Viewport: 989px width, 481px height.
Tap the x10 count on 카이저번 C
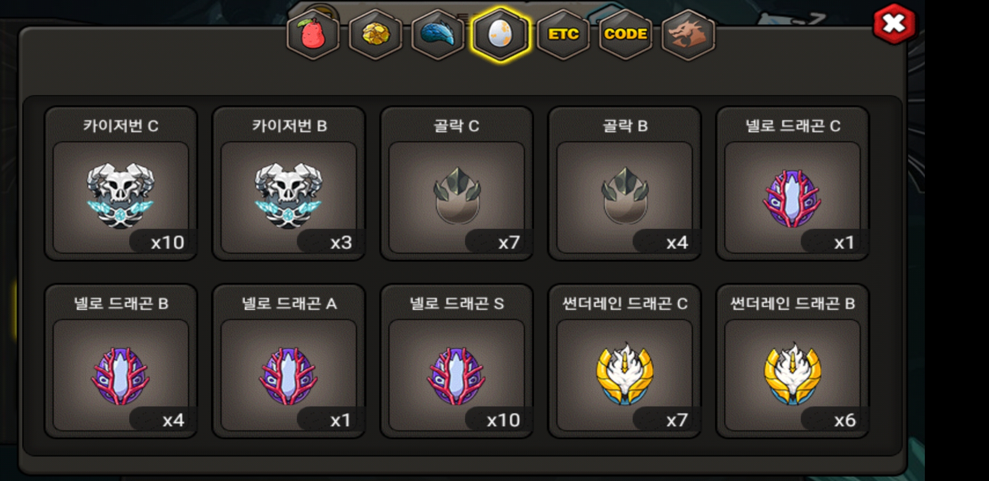coord(168,243)
